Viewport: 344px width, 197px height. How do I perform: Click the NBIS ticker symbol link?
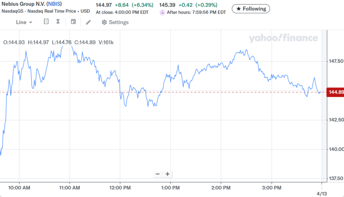coord(54,5)
